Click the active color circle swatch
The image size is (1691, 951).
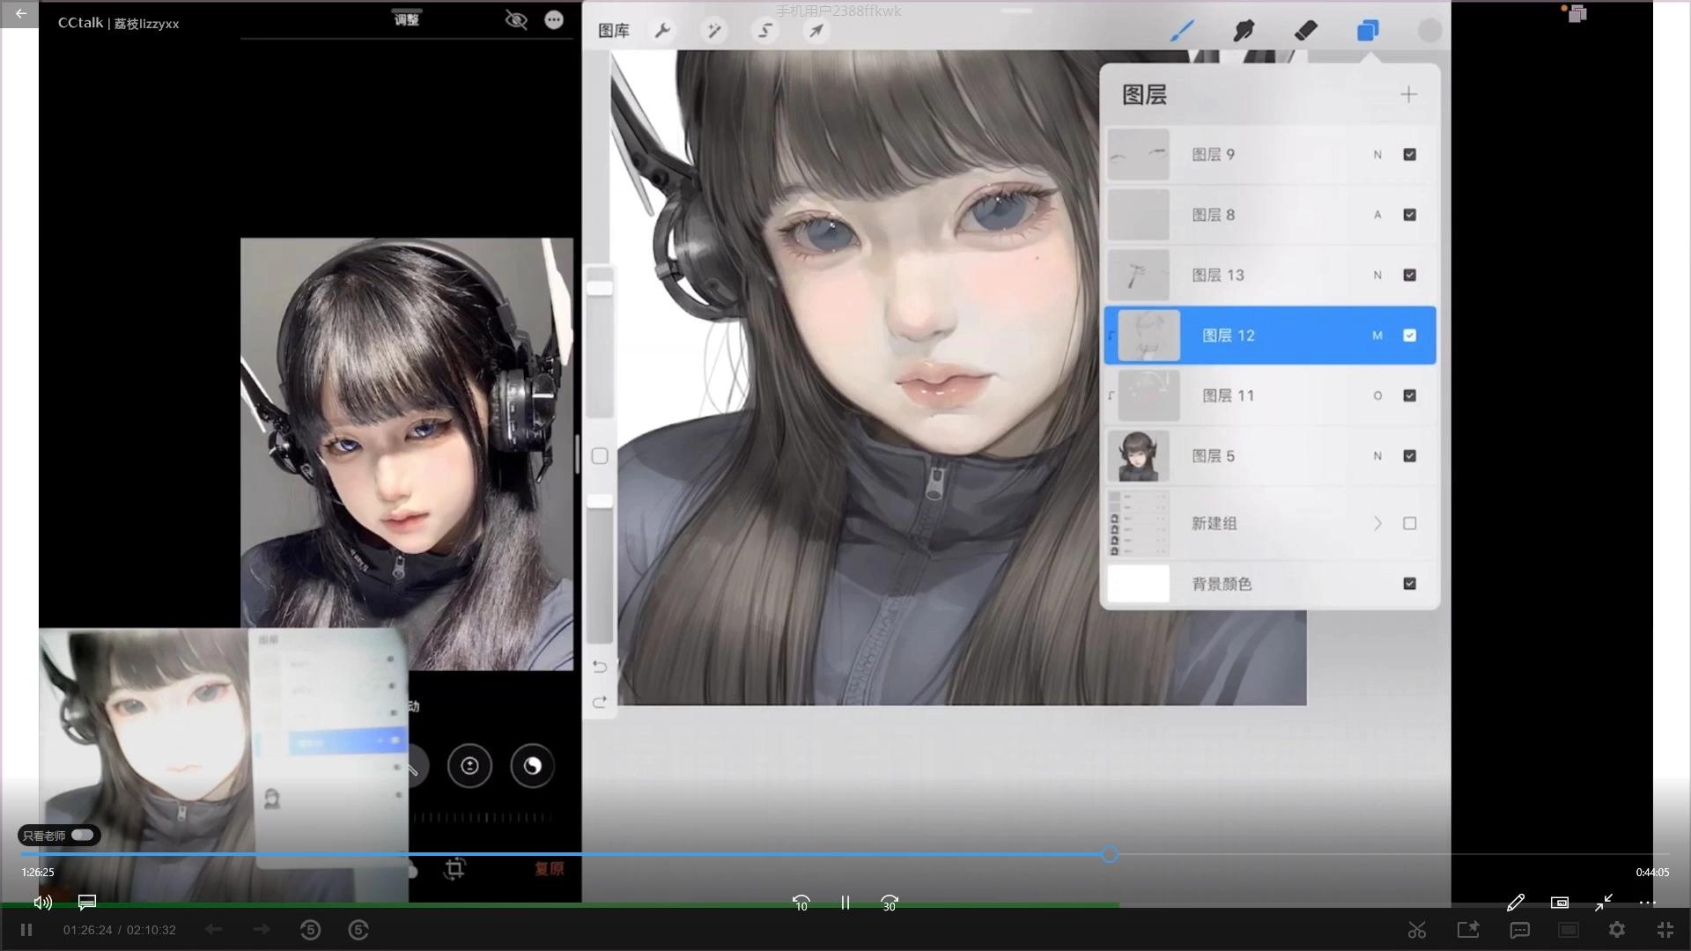click(1429, 31)
